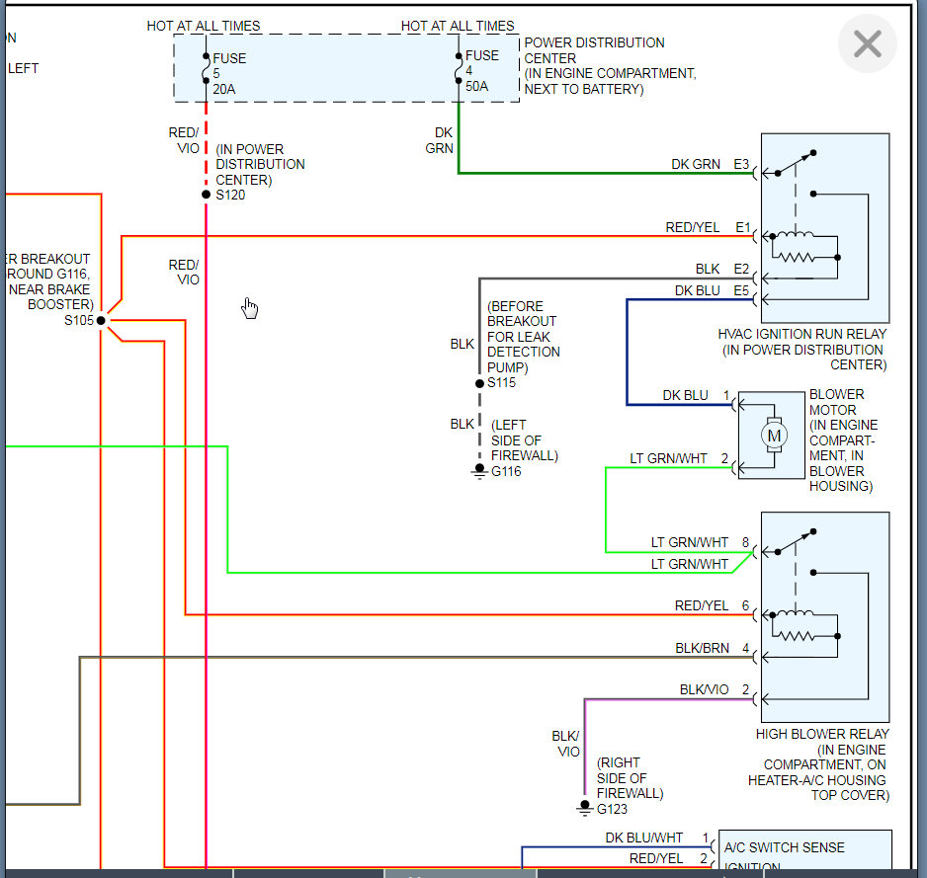This screenshot has height=878, width=927.
Task: Click the blower motor M symbol
Action: click(x=774, y=437)
